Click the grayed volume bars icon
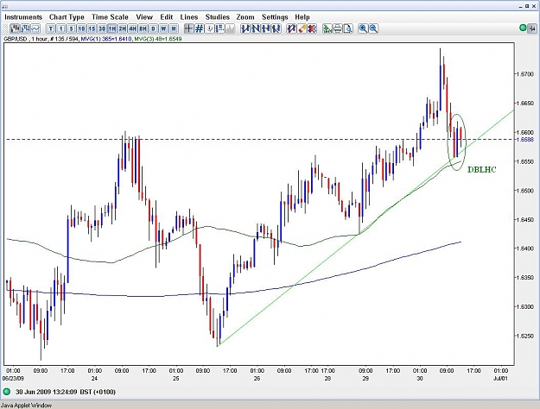This screenshot has width=540, height=409. [x=230, y=28]
